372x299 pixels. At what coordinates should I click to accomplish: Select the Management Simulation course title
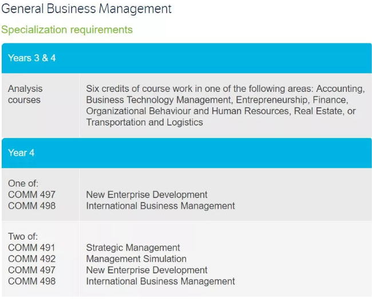136,259
